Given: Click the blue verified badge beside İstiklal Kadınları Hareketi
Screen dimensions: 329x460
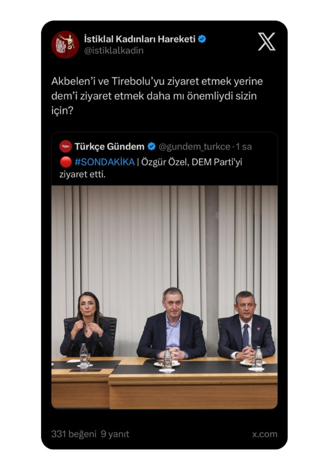Looking at the screenshot, I should pos(202,39).
